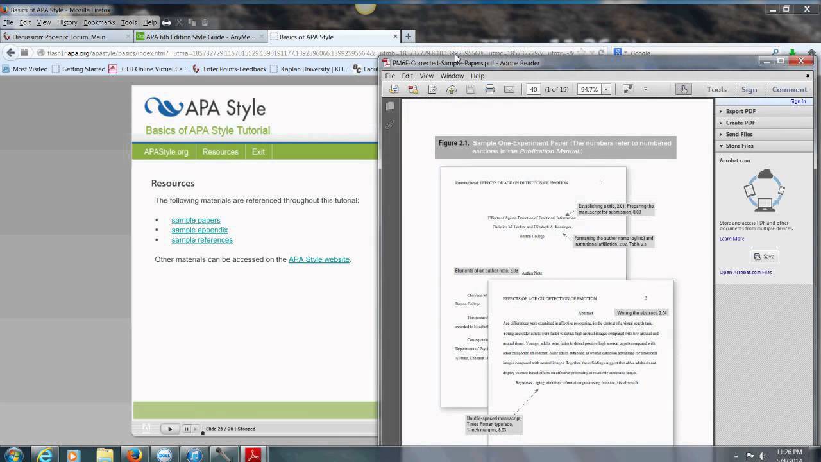The image size is (821, 462).
Task: Click the email envelope icon in Reader toolbar
Action: coord(509,89)
